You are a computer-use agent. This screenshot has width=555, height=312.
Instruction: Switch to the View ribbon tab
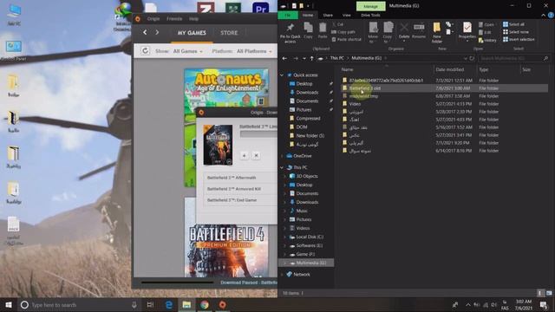[x=347, y=16]
